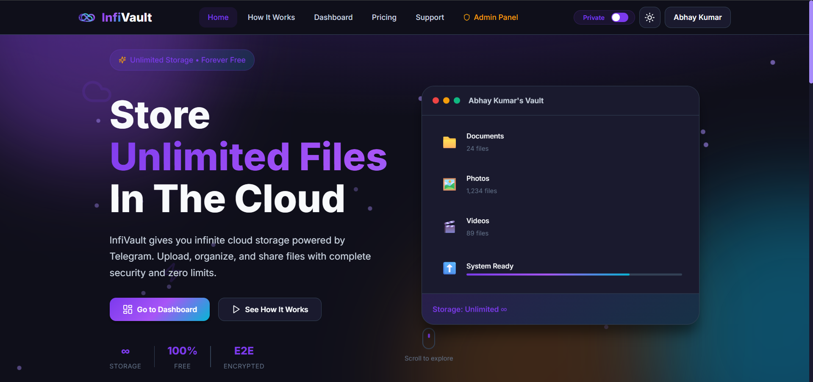Click the scroll-to-explore mouse icon
The image size is (813, 382).
[x=429, y=338]
